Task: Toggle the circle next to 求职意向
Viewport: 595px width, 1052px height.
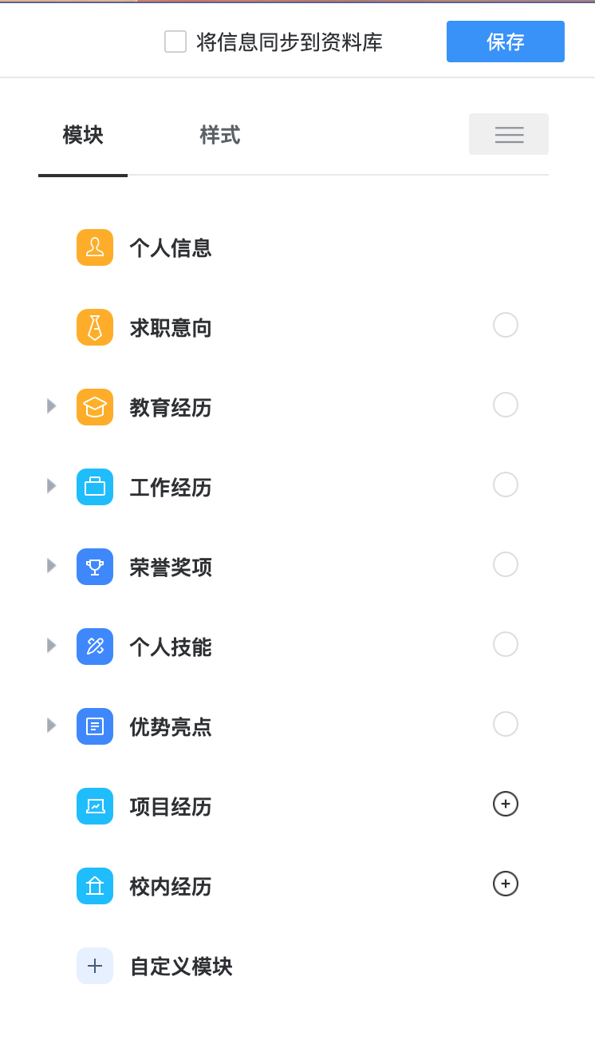Action: (506, 325)
